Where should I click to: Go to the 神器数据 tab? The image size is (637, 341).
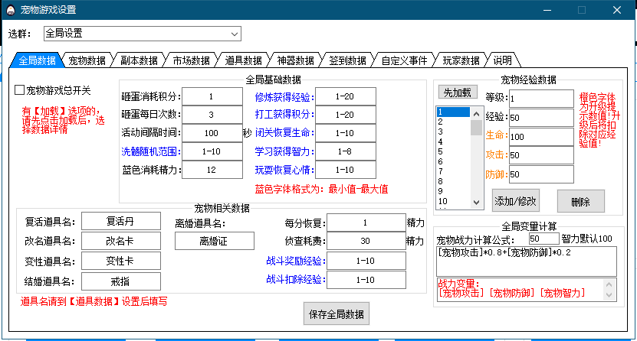[295, 60]
